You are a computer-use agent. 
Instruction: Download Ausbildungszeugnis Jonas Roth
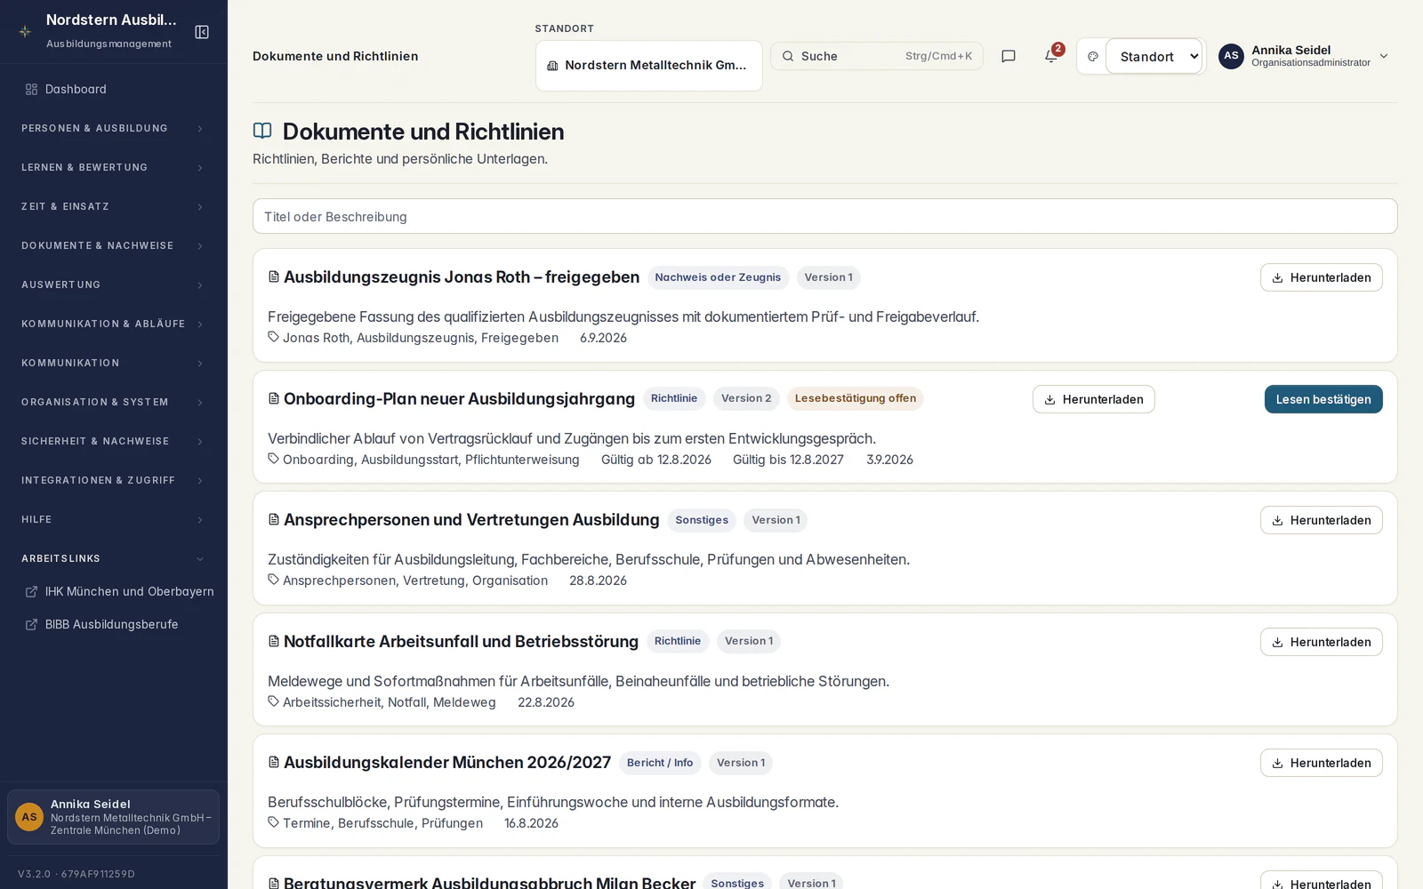(1322, 277)
